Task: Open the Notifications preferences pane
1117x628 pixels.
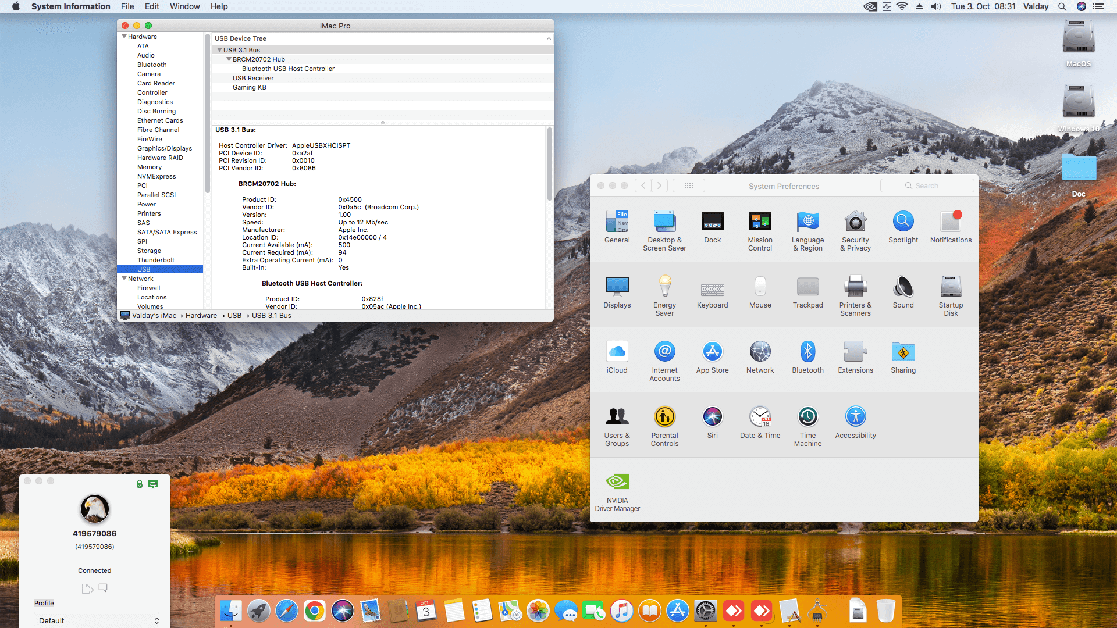Action: pos(951,227)
